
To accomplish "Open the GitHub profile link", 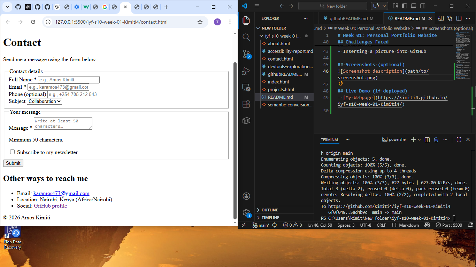I will click(50, 206).
